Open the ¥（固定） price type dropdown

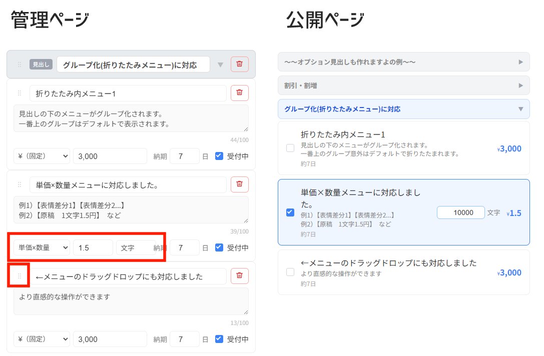(x=42, y=156)
